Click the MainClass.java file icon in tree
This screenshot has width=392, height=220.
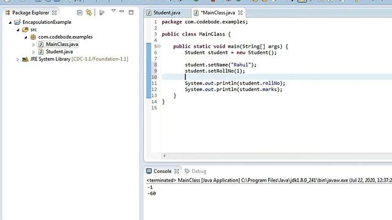point(41,44)
